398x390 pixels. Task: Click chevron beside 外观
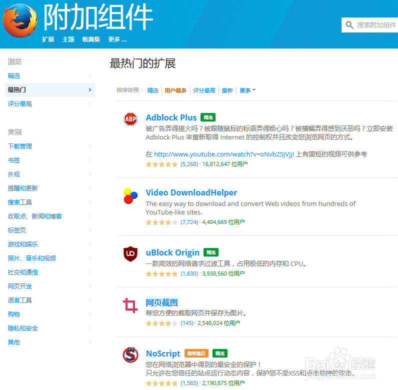point(90,174)
